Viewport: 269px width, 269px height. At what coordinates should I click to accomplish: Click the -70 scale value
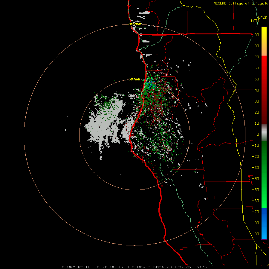click(256, 212)
